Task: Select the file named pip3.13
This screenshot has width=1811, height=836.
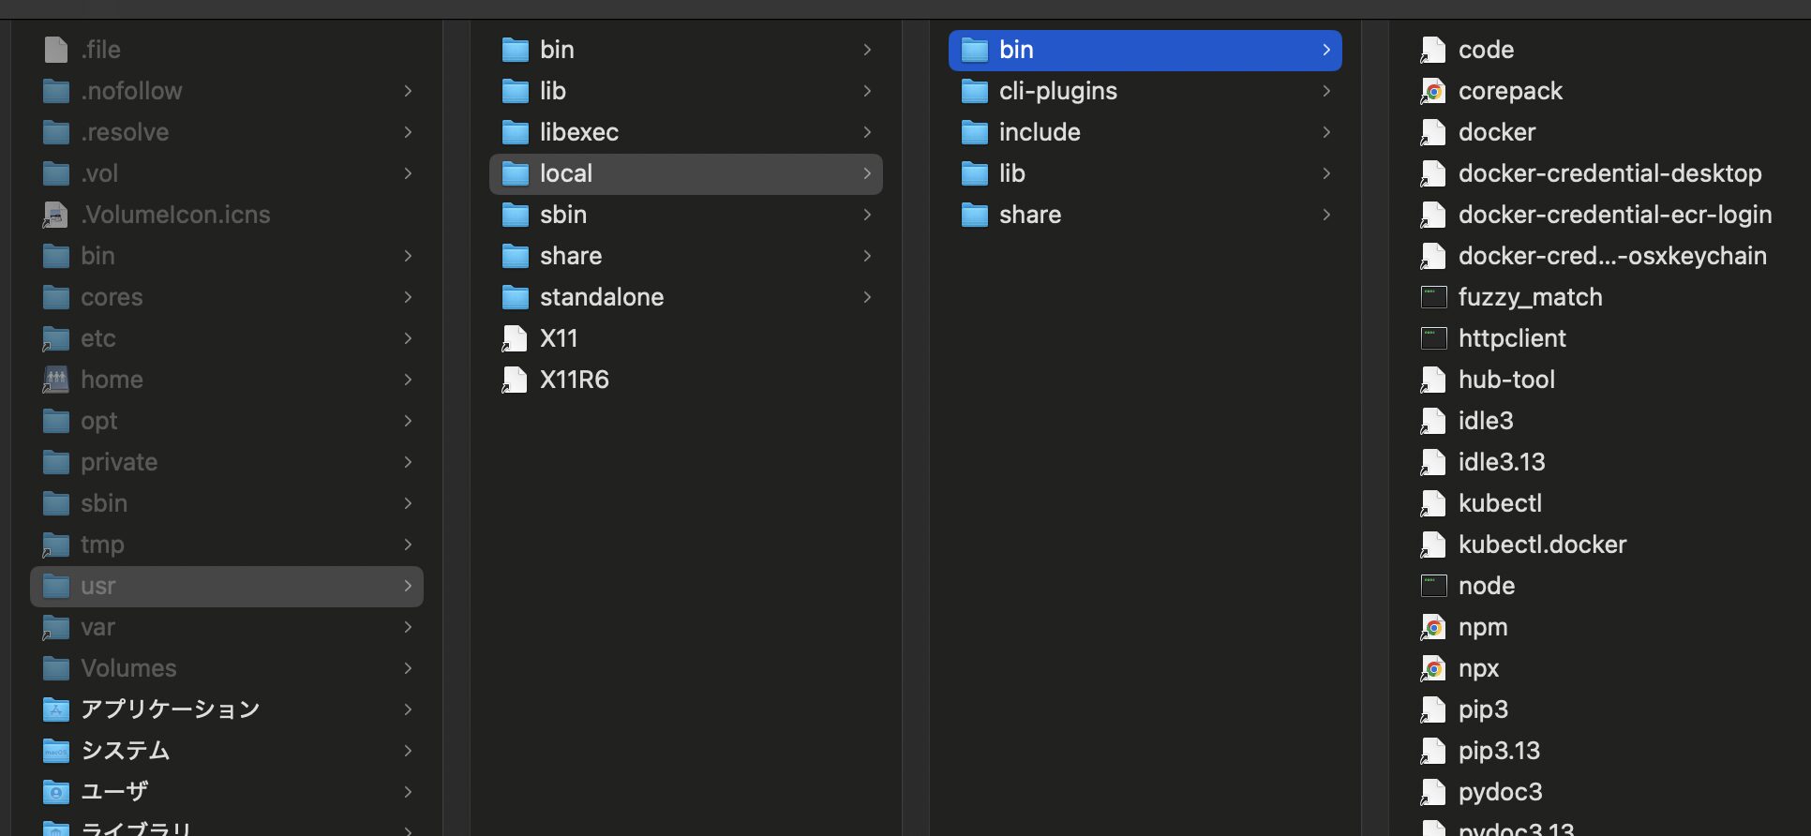Action: click(x=1499, y=751)
